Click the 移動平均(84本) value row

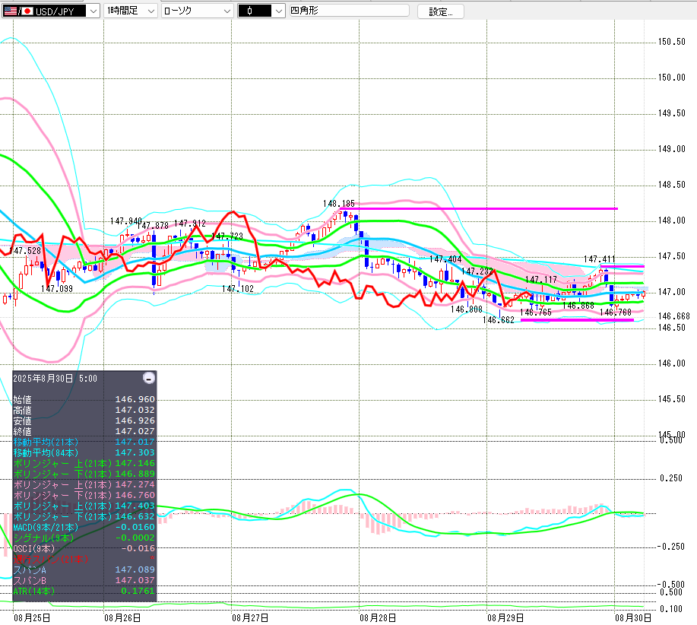[84, 452]
